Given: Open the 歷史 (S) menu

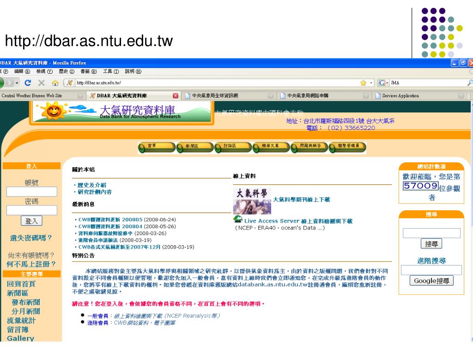Looking at the screenshot, I should point(67,71).
